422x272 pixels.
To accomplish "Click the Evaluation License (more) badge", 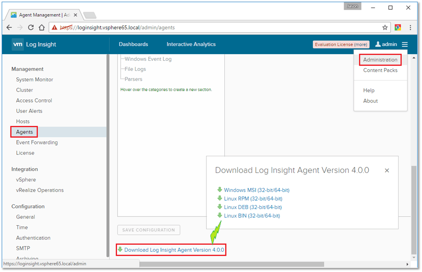I will 341,44.
